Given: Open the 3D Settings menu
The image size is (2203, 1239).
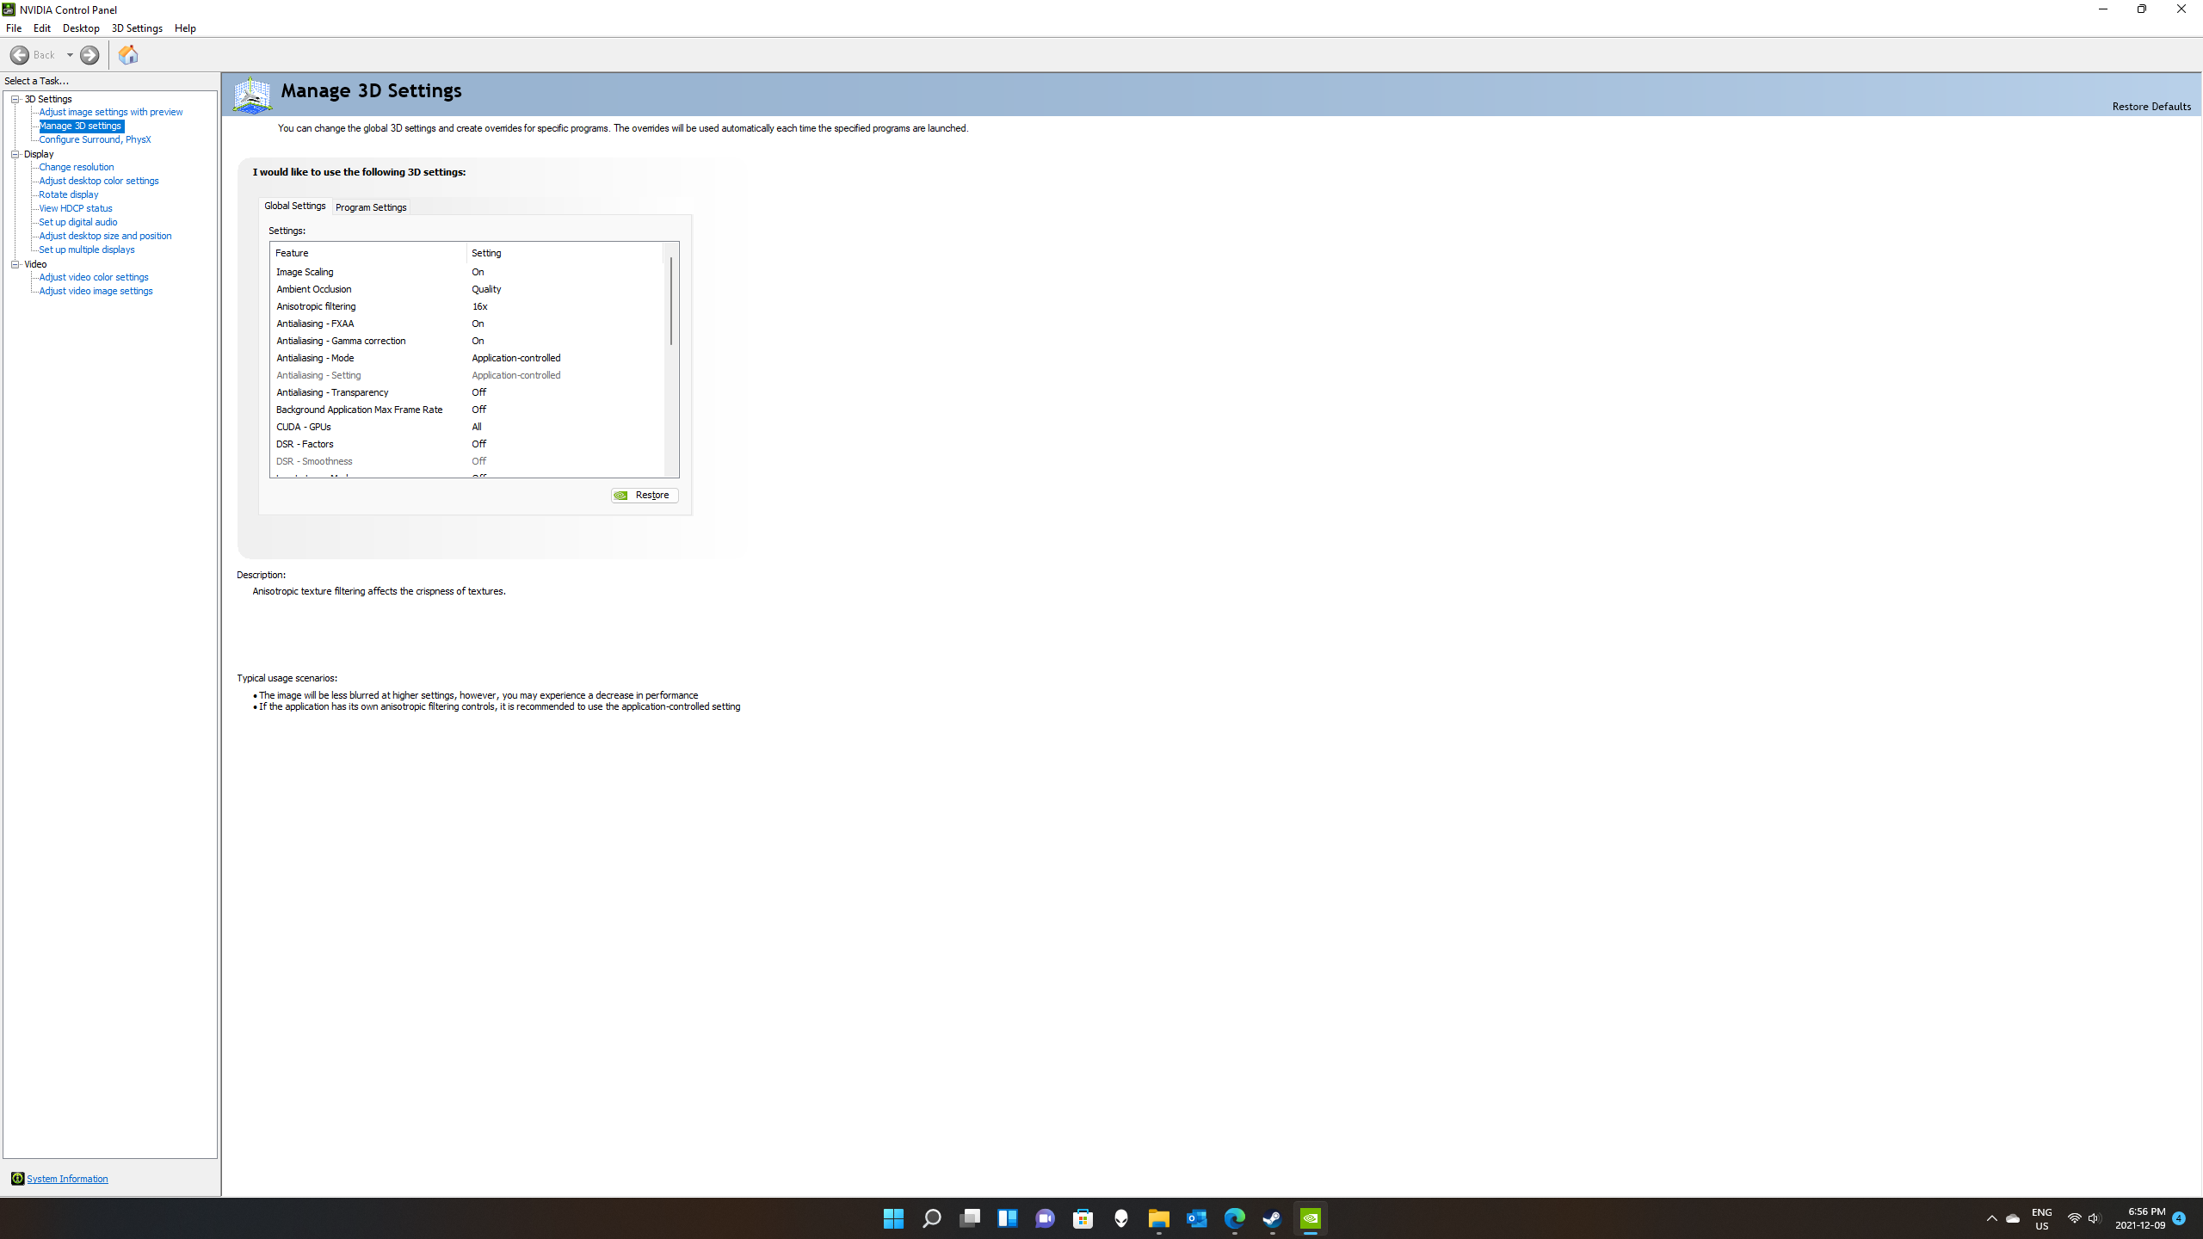Looking at the screenshot, I should pos(137,28).
